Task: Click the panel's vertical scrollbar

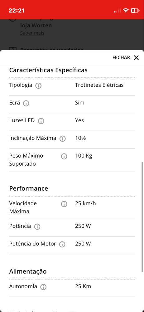Action: pos(142,217)
